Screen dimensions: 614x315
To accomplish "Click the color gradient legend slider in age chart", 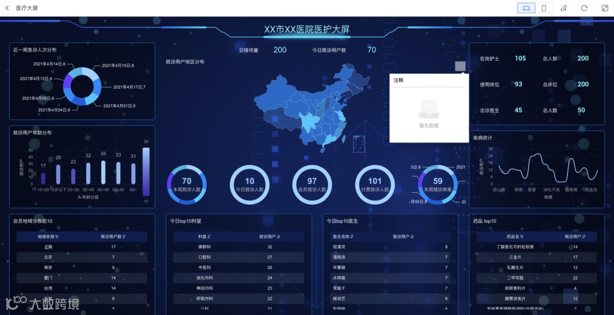I will coord(146,172).
